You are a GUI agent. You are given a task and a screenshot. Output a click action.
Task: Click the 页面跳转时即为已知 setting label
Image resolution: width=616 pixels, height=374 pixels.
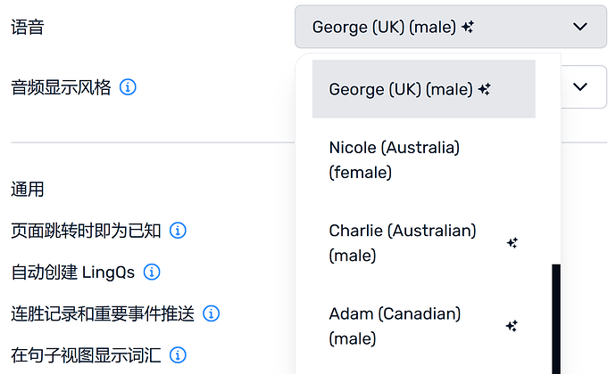click(x=86, y=231)
